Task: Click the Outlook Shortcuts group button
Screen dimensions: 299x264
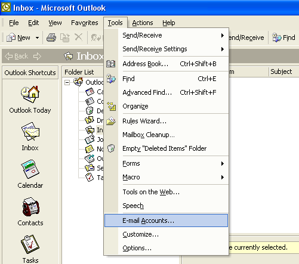Action: (x=30, y=73)
